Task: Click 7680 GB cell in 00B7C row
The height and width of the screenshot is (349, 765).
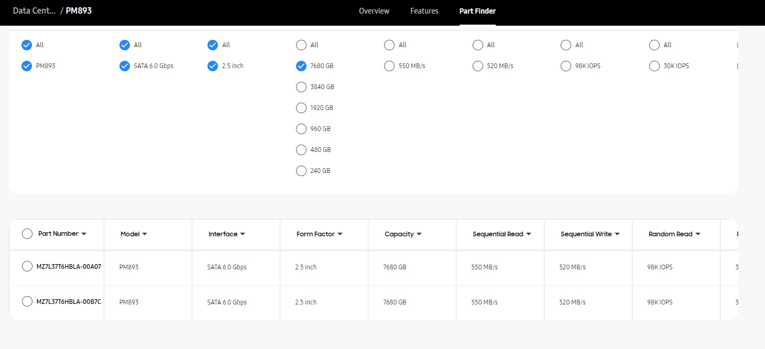Action: pos(395,302)
